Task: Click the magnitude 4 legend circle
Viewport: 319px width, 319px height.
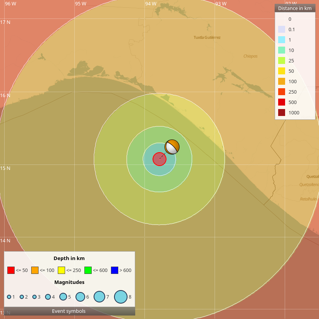Action: (48, 297)
